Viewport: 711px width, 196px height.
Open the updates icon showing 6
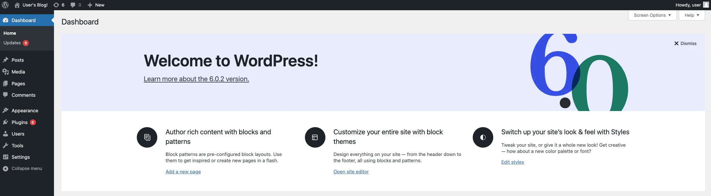pos(56,5)
